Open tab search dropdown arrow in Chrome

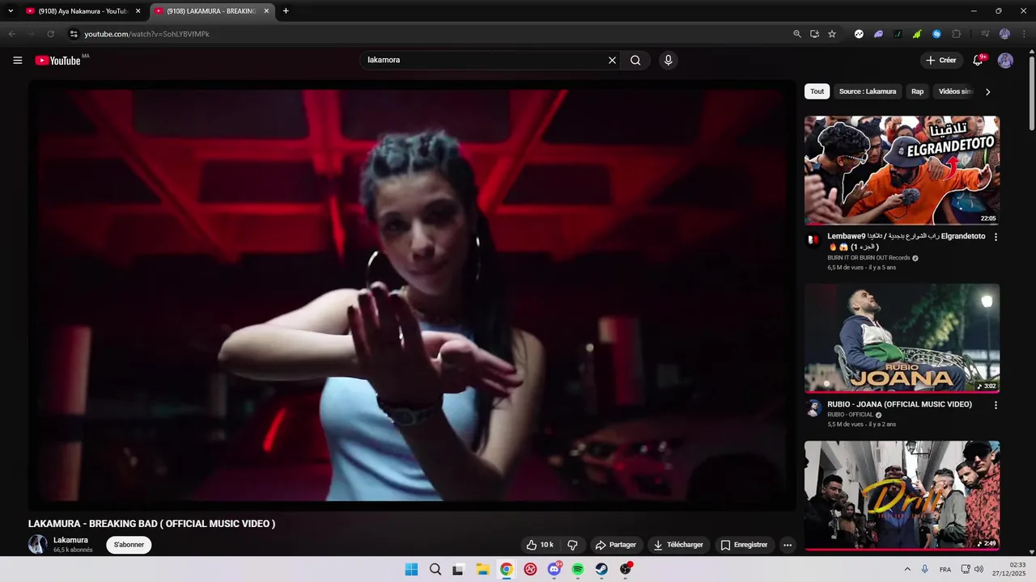pyautogui.click(x=11, y=11)
